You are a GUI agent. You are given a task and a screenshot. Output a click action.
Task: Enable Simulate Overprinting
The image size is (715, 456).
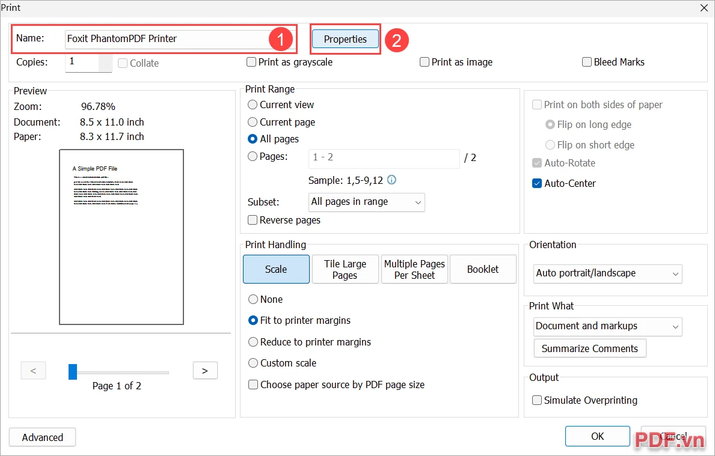pyautogui.click(x=585, y=400)
